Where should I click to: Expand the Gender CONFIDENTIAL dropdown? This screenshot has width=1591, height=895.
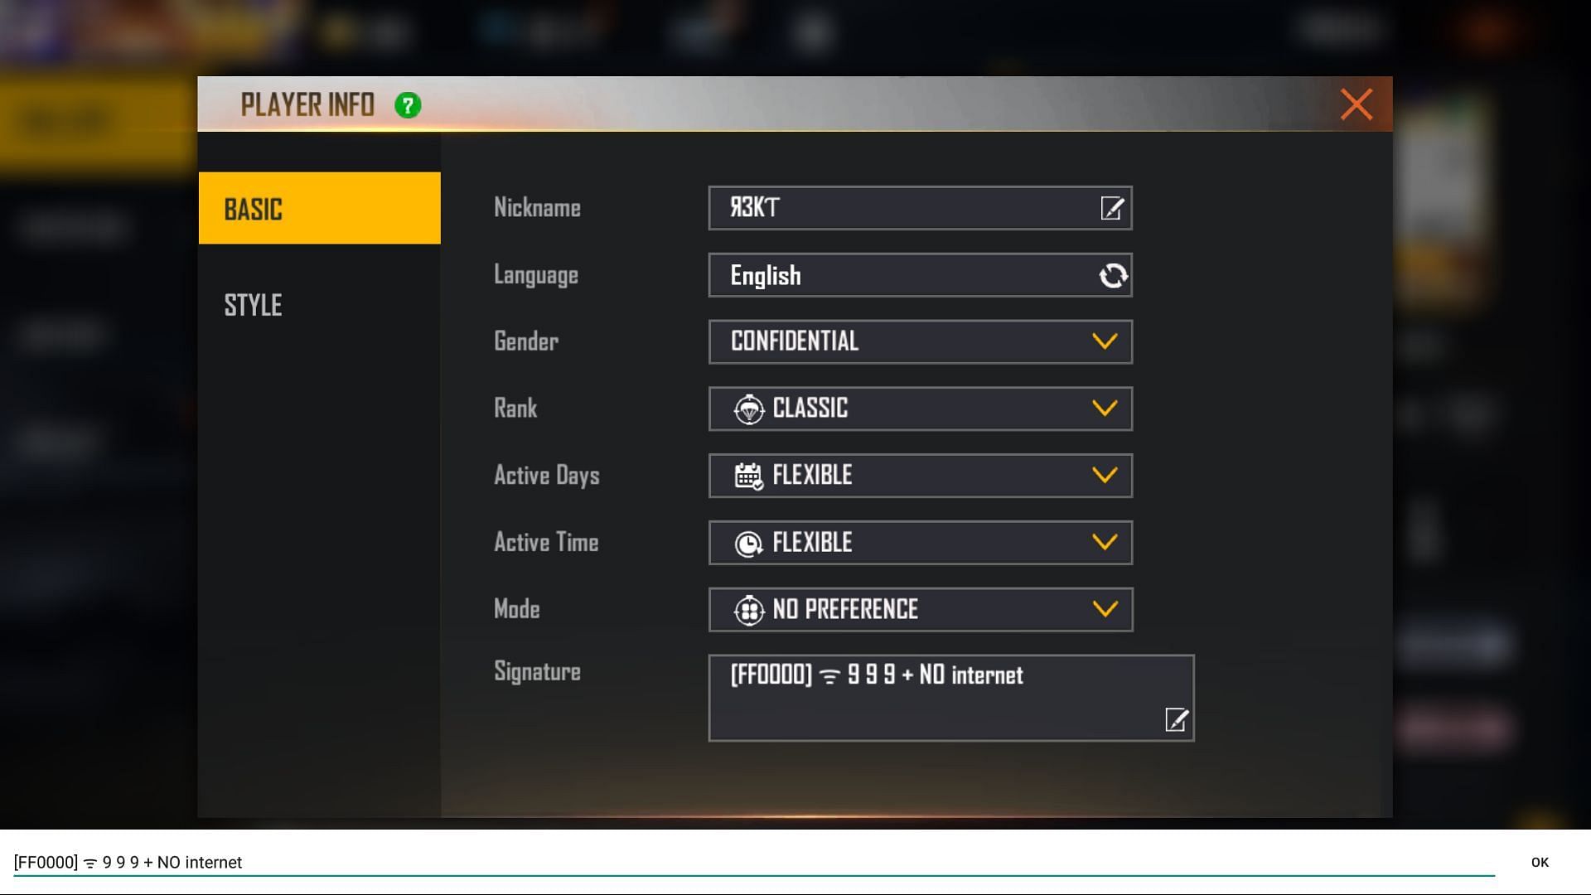pos(1103,342)
